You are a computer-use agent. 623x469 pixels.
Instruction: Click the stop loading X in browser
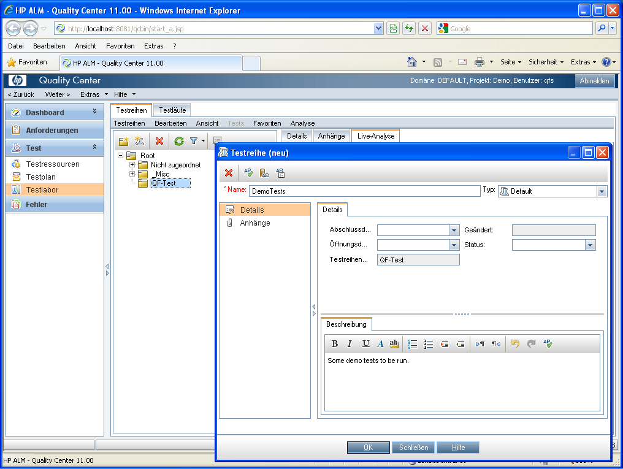425,28
